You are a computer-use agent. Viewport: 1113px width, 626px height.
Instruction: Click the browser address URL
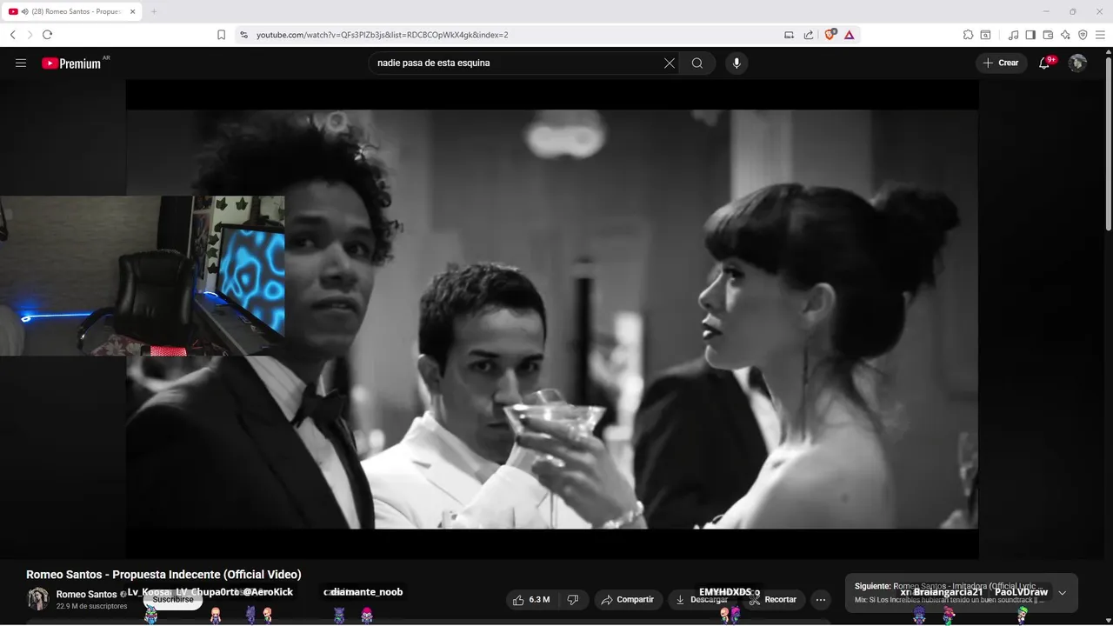[382, 35]
